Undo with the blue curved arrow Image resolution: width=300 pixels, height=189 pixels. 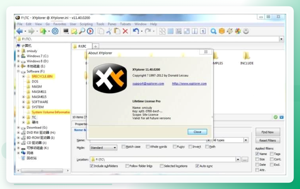click(x=136, y=31)
